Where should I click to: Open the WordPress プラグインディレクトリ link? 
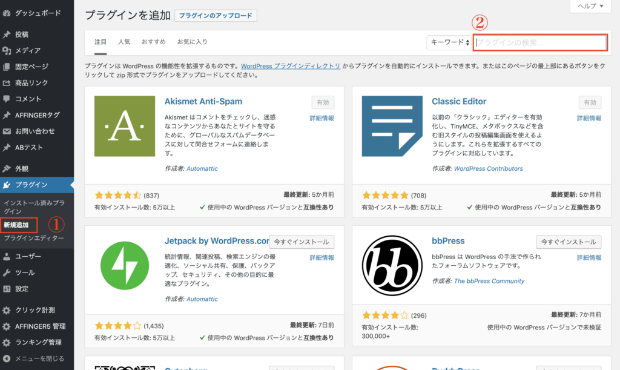pos(291,66)
